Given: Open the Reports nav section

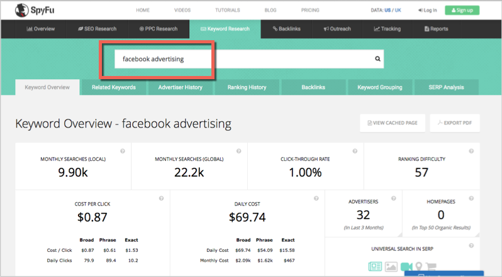Looking at the screenshot, I should 436,29.
